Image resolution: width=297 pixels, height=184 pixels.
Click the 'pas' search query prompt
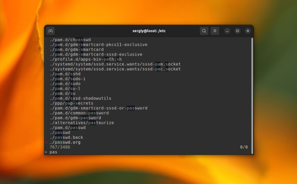pos(53,152)
